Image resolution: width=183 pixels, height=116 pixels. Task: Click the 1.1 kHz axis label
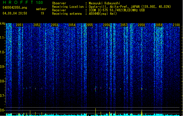point(3,38)
